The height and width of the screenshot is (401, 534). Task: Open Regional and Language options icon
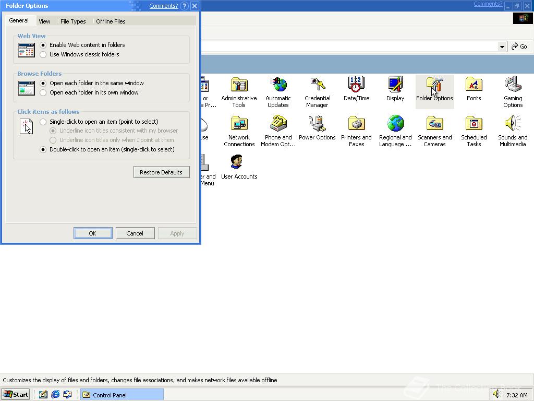[x=395, y=131]
